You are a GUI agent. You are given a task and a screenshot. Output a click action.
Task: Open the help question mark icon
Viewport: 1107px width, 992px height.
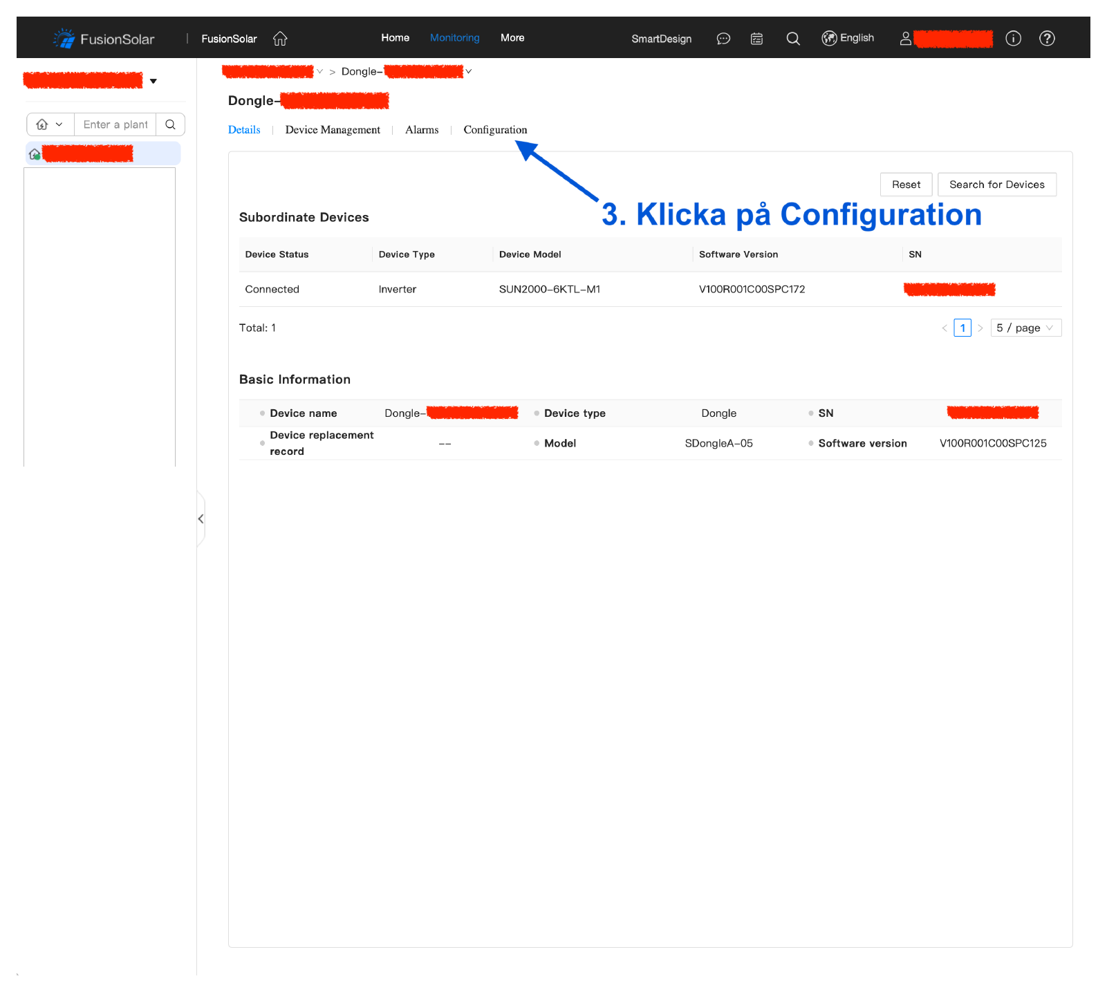pos(1047,39)
